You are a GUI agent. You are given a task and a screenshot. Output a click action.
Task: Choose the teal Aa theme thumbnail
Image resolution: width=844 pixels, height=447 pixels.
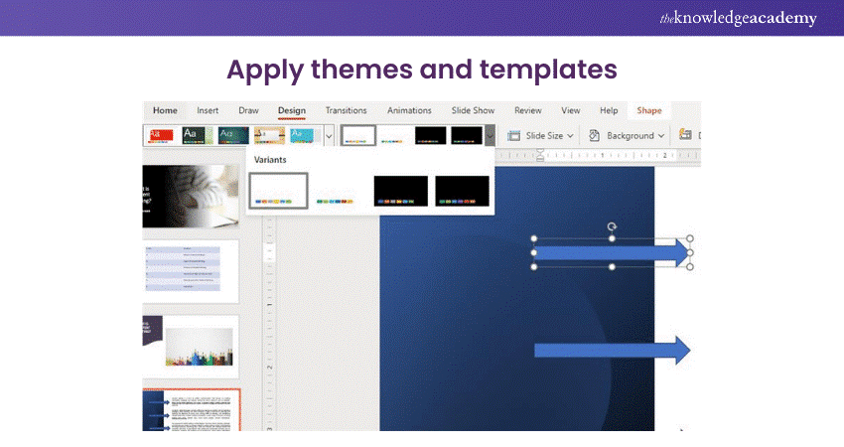[232, 135]
